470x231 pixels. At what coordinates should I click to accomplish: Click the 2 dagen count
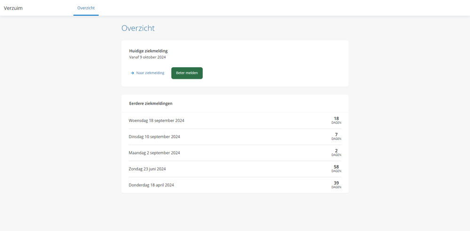tap(336, 152)
